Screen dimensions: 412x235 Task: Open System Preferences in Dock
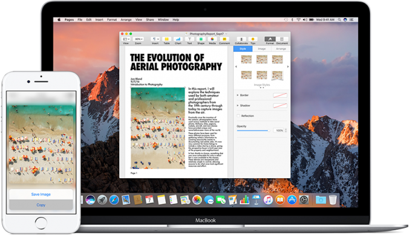coord(304,200)
